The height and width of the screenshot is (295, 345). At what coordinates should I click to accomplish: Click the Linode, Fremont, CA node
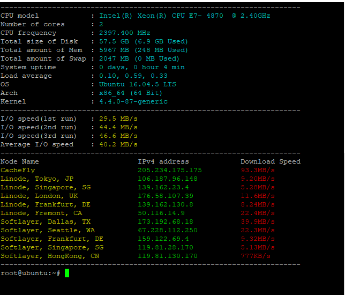click(x=41, y=213)
